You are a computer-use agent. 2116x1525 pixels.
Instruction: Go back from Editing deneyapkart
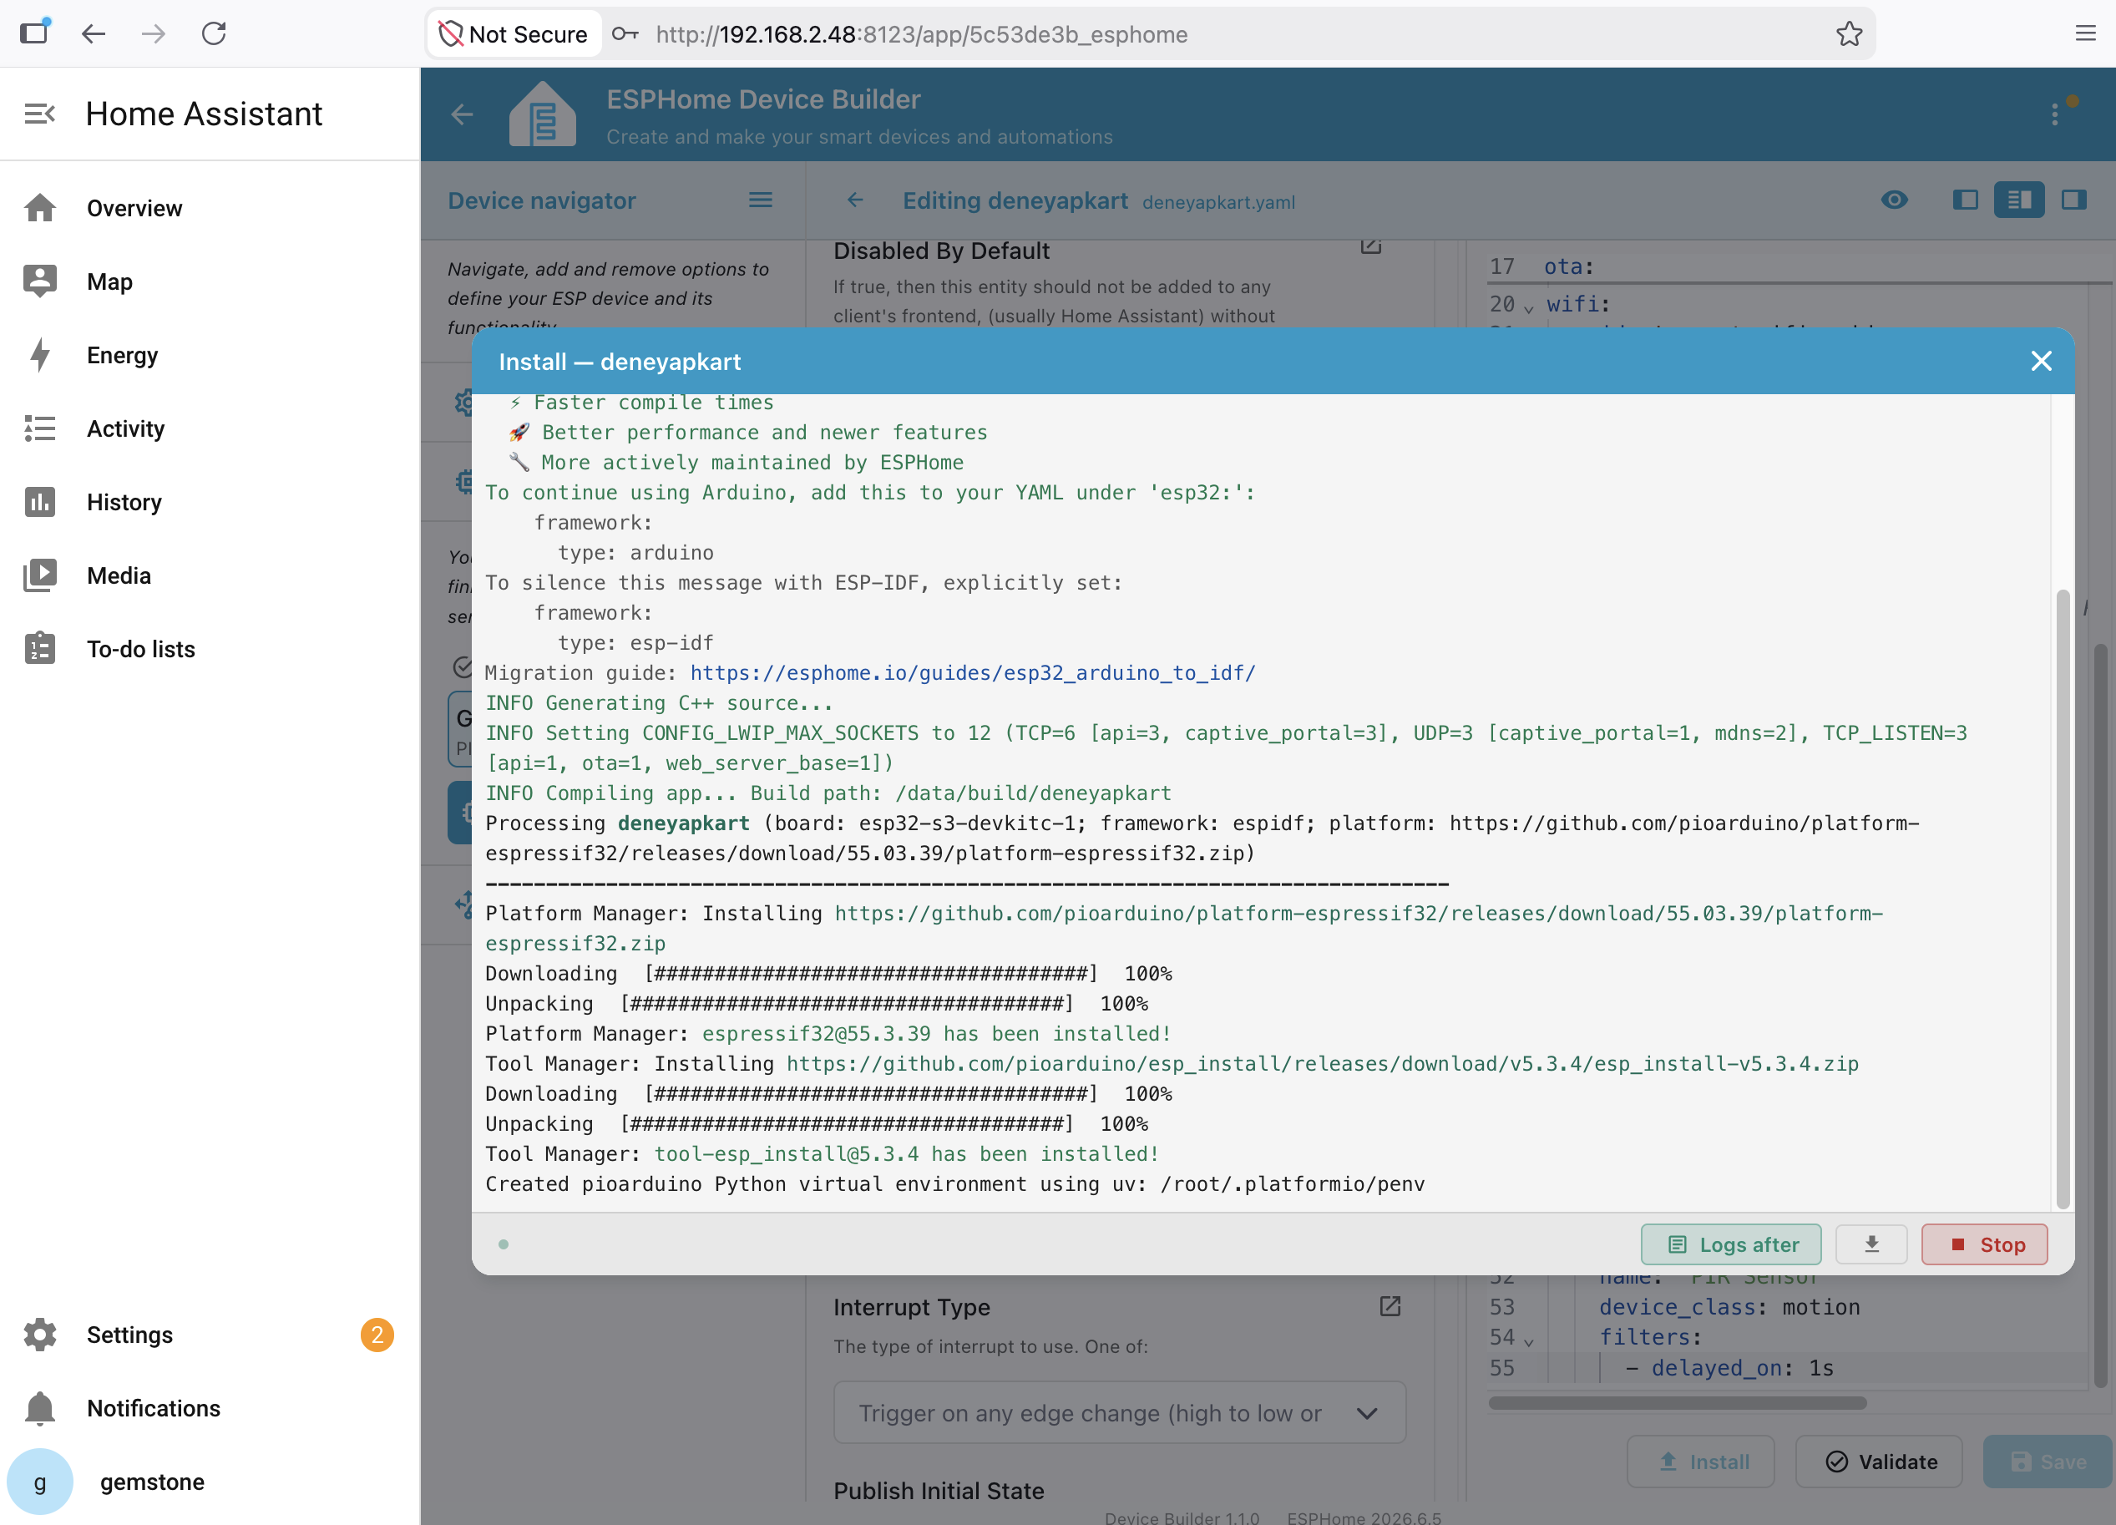[854, 200]
